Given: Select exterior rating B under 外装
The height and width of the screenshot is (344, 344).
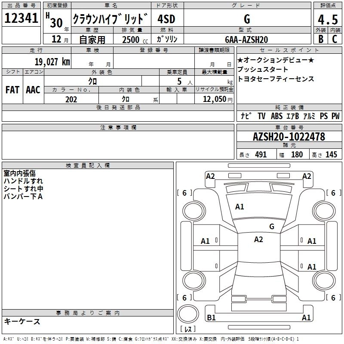Looking at the screenshot, I should click(x=321, y=39).
